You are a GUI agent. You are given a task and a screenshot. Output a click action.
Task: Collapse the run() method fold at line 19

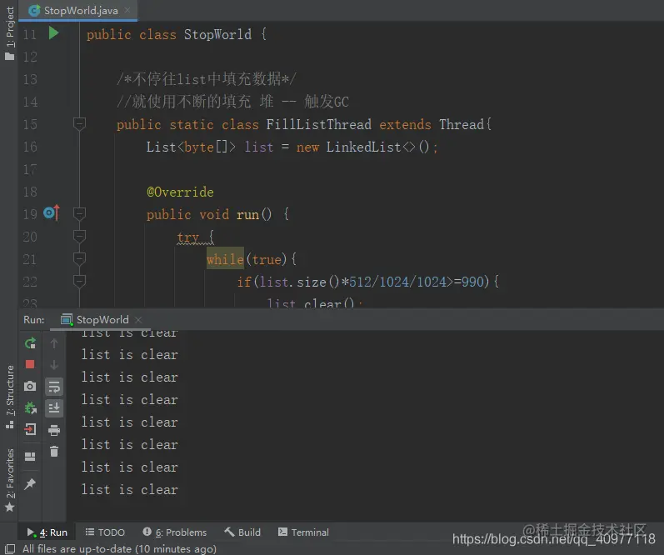80,213
